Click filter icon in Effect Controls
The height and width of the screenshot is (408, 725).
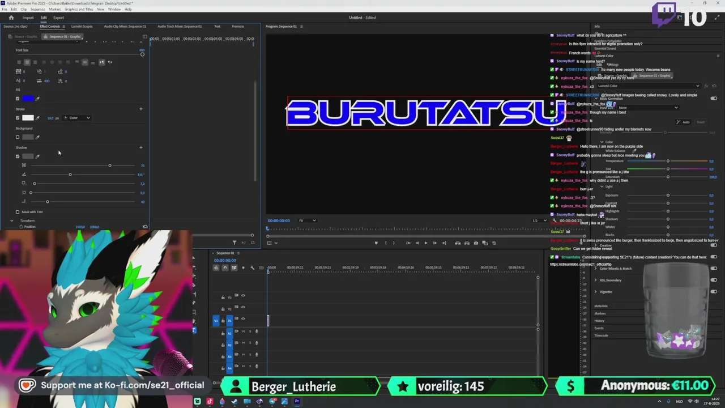click(234, 243)
